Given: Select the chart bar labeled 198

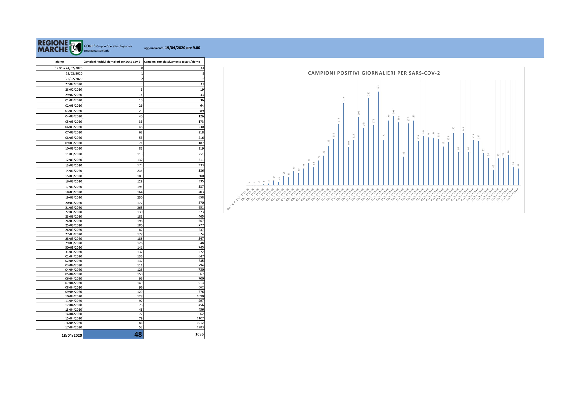Looking at the screenshot, I should tap(393, 151).
